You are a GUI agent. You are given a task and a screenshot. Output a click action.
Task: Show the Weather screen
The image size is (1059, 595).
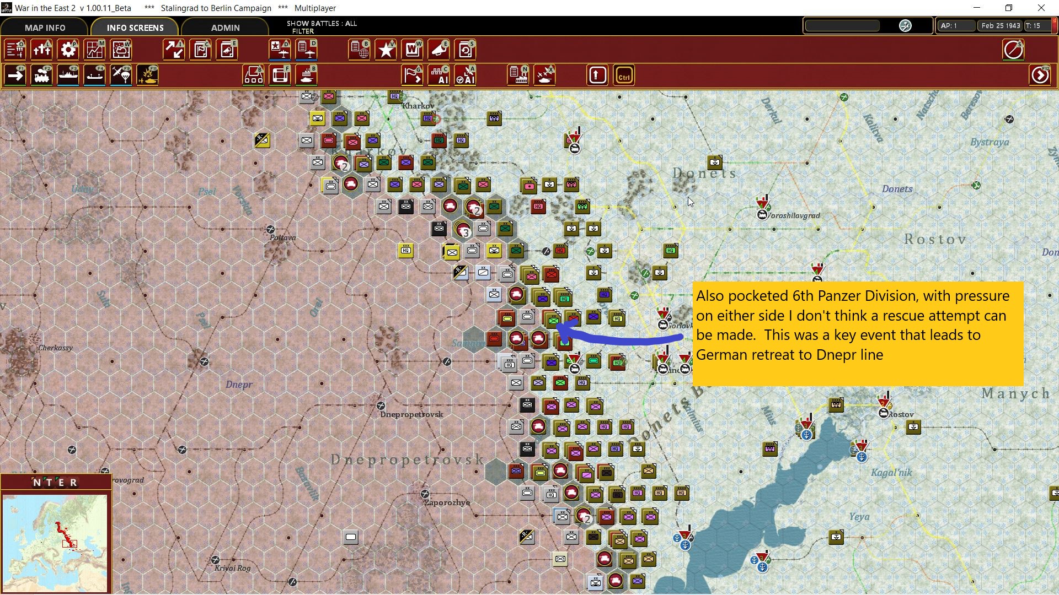121,50
